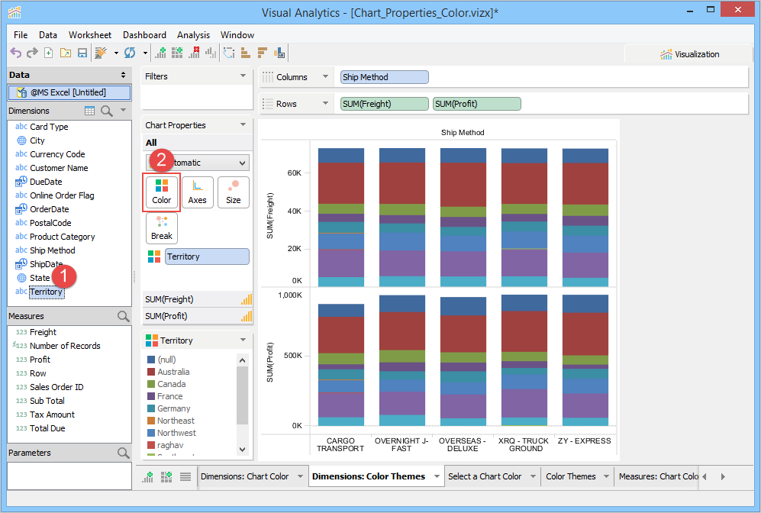Click the Visualization button at top right
Viewport: 761px width, 513px height.
pos(689,54)
